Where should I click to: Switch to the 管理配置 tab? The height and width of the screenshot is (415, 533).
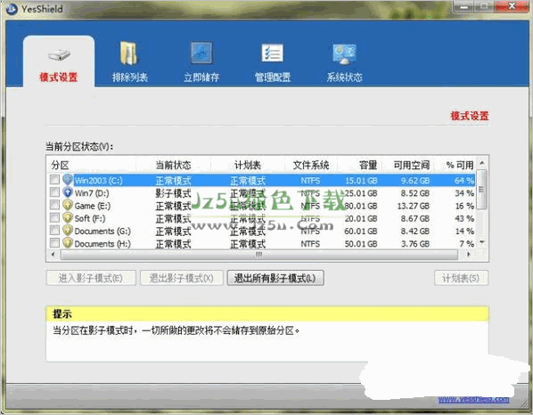pos(273,61)
